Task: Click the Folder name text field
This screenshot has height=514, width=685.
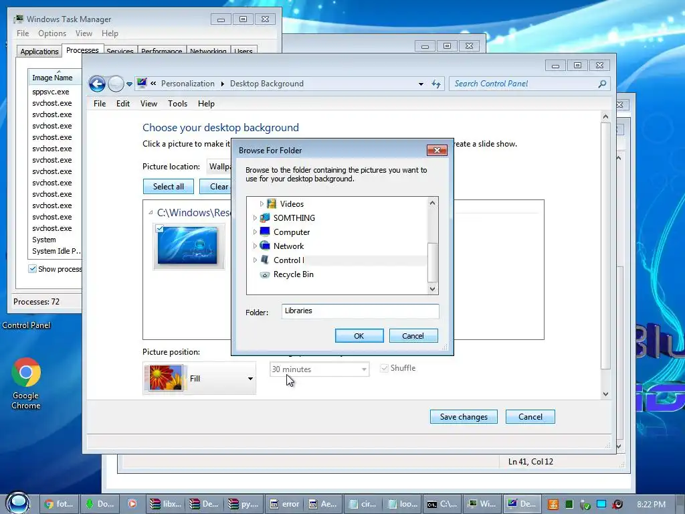Action: [360, 311]
